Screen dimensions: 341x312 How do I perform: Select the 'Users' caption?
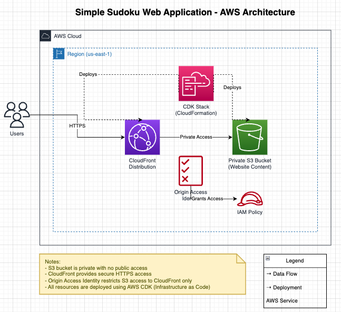tap(17, 133)
